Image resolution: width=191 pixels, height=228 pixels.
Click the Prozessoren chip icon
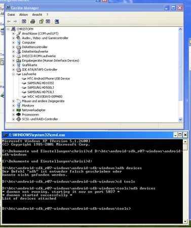19,115
